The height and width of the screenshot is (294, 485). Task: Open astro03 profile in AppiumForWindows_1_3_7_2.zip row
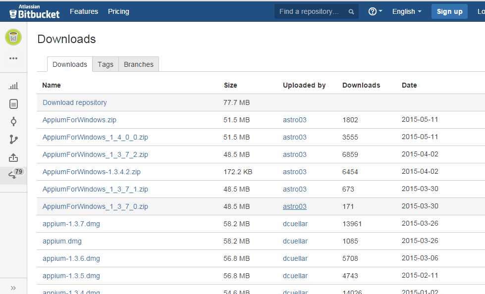pos(294,154)
